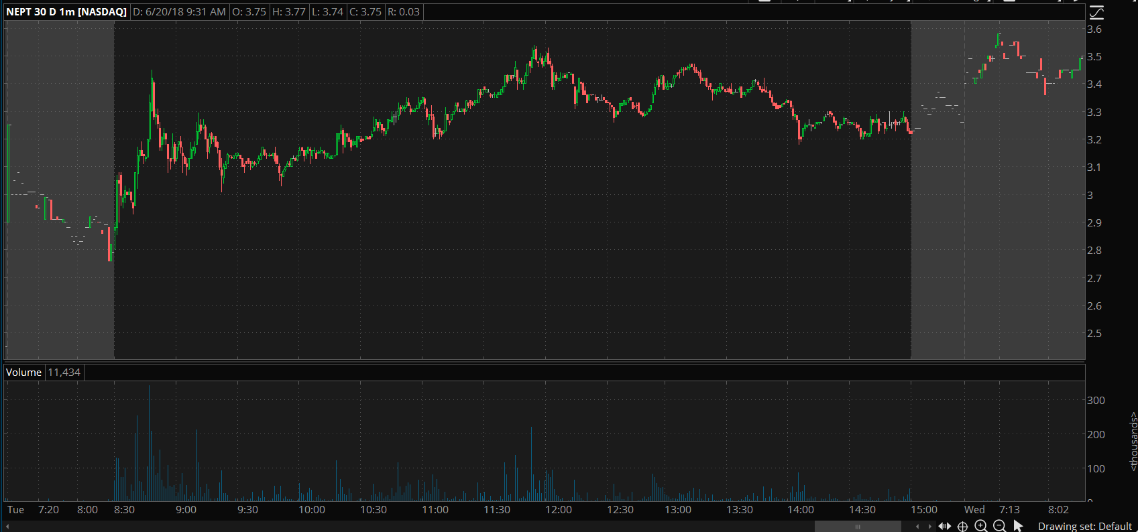Click the low price value L: 3.74
1138x532 pixels.
[x=327, y=12]
